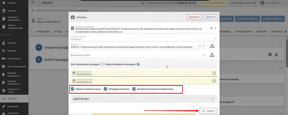288x115 pixels.
Task: Open the Прийоми stethoscope section
Action: [12, 51]
